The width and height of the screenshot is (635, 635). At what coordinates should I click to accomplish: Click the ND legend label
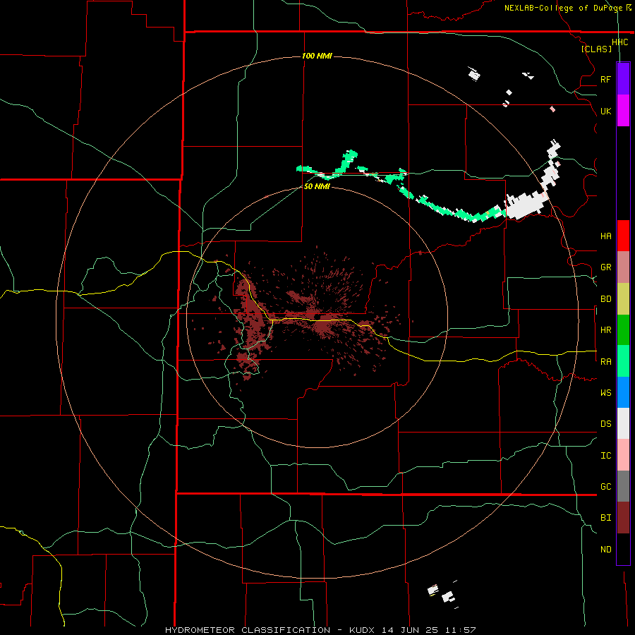(x=605, y=549)
